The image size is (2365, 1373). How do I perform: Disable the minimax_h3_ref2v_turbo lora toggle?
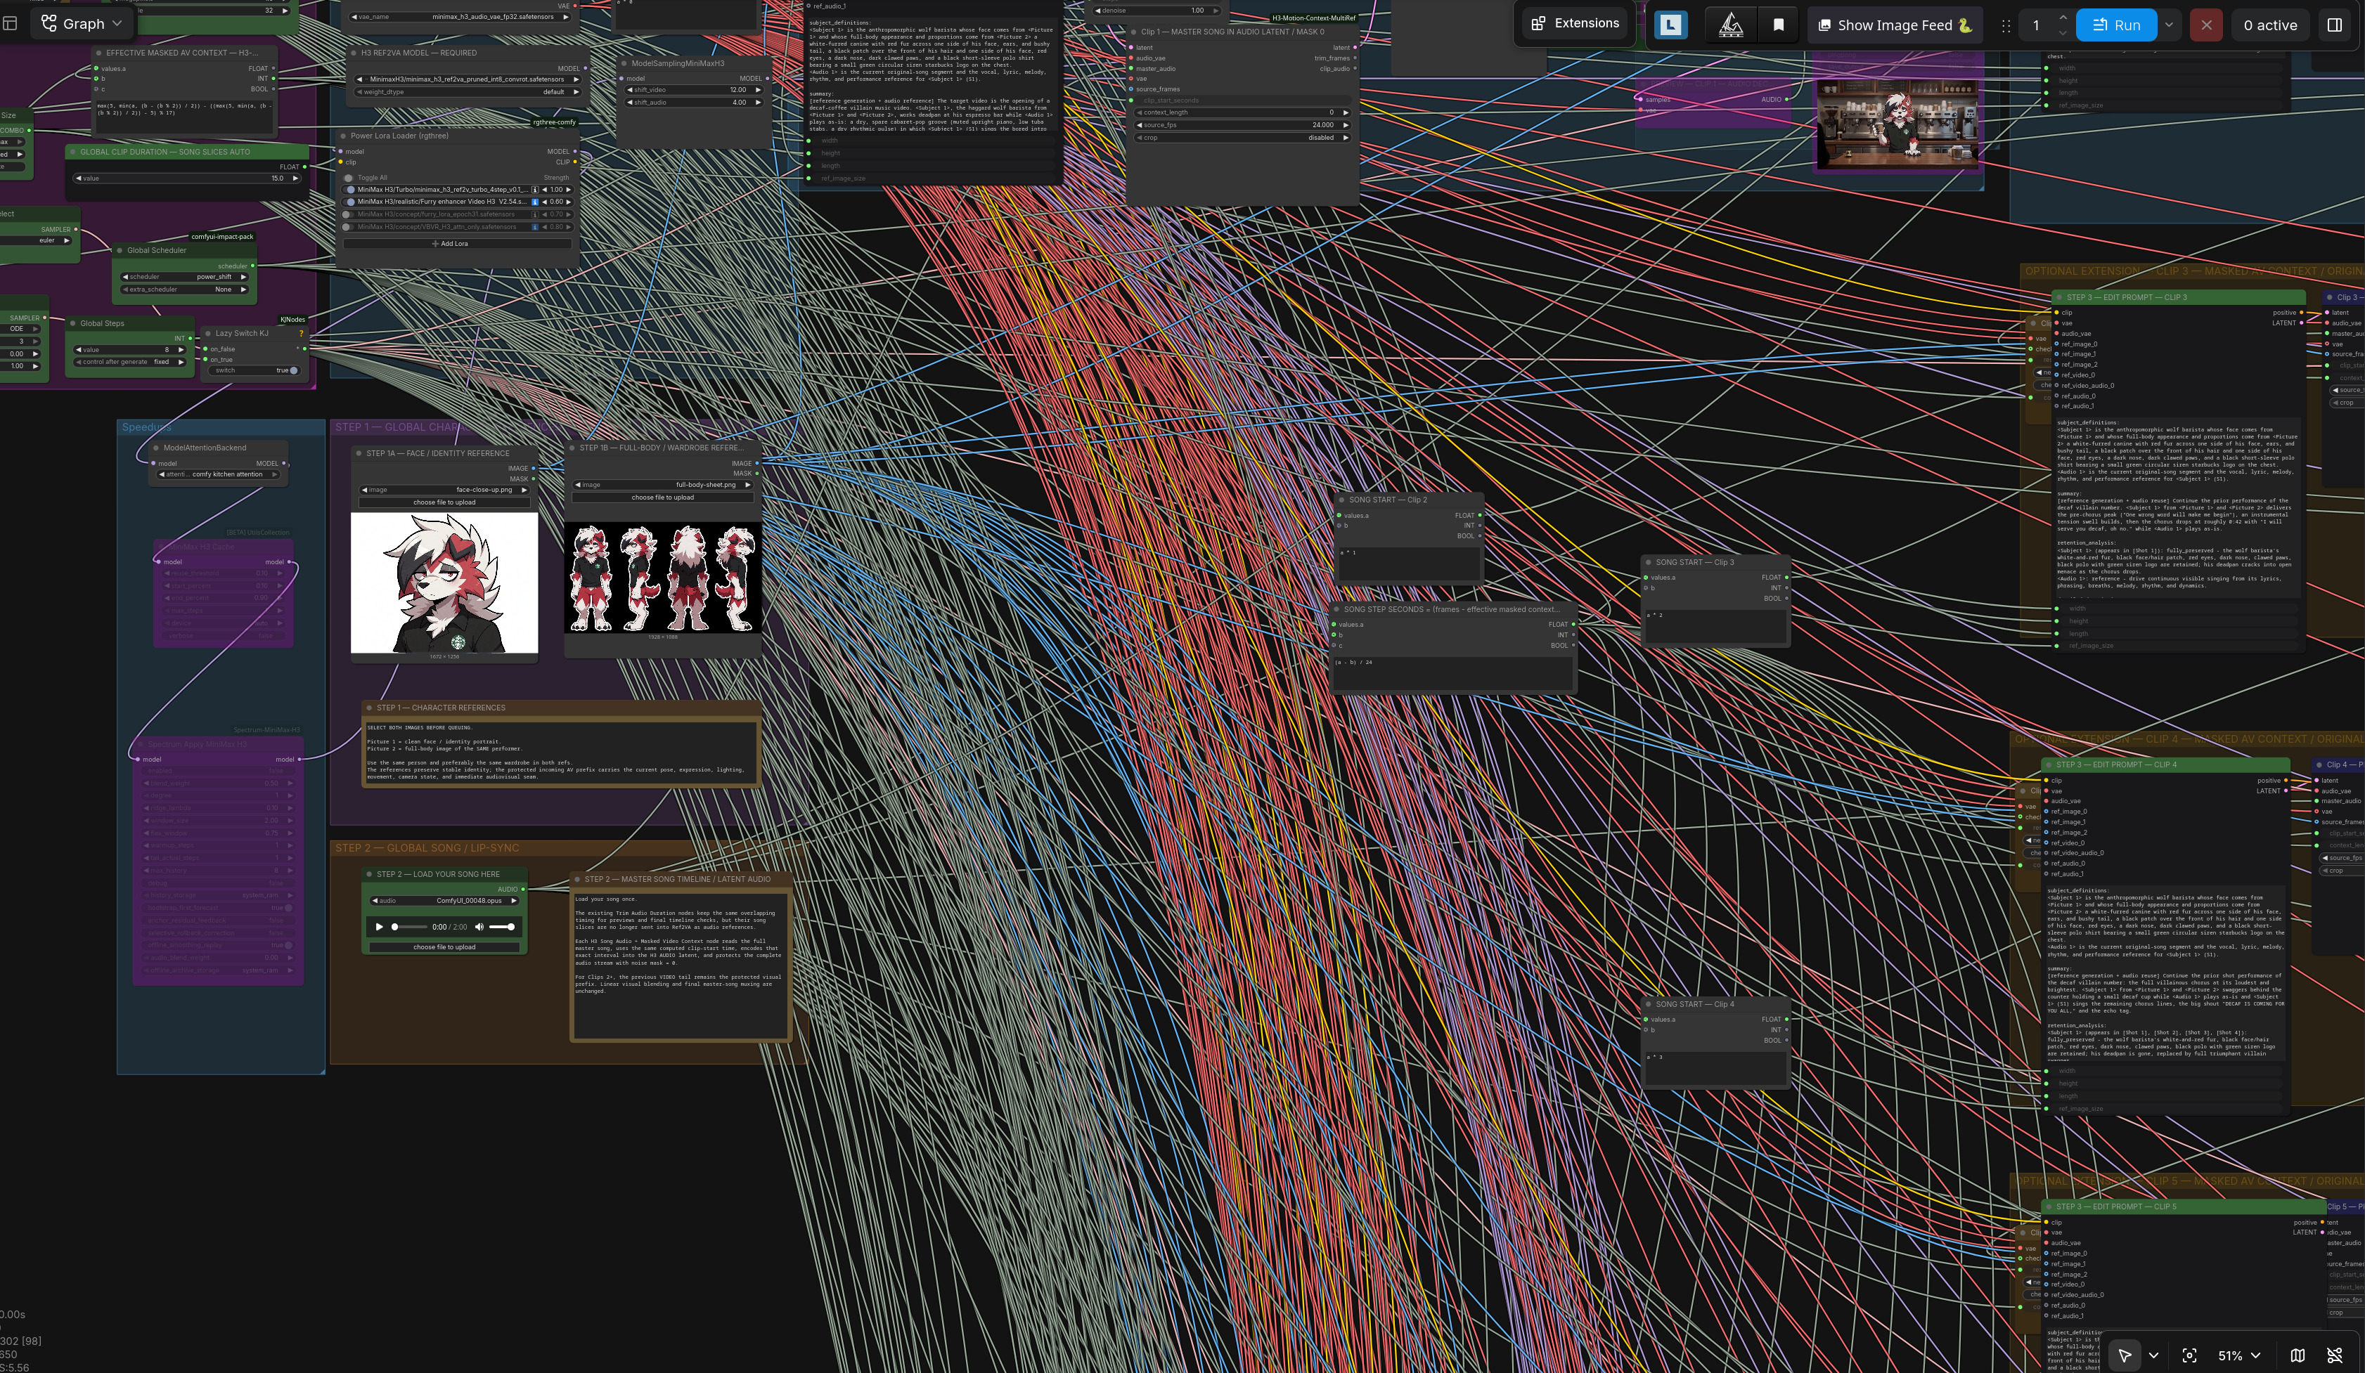pos(350,190)
